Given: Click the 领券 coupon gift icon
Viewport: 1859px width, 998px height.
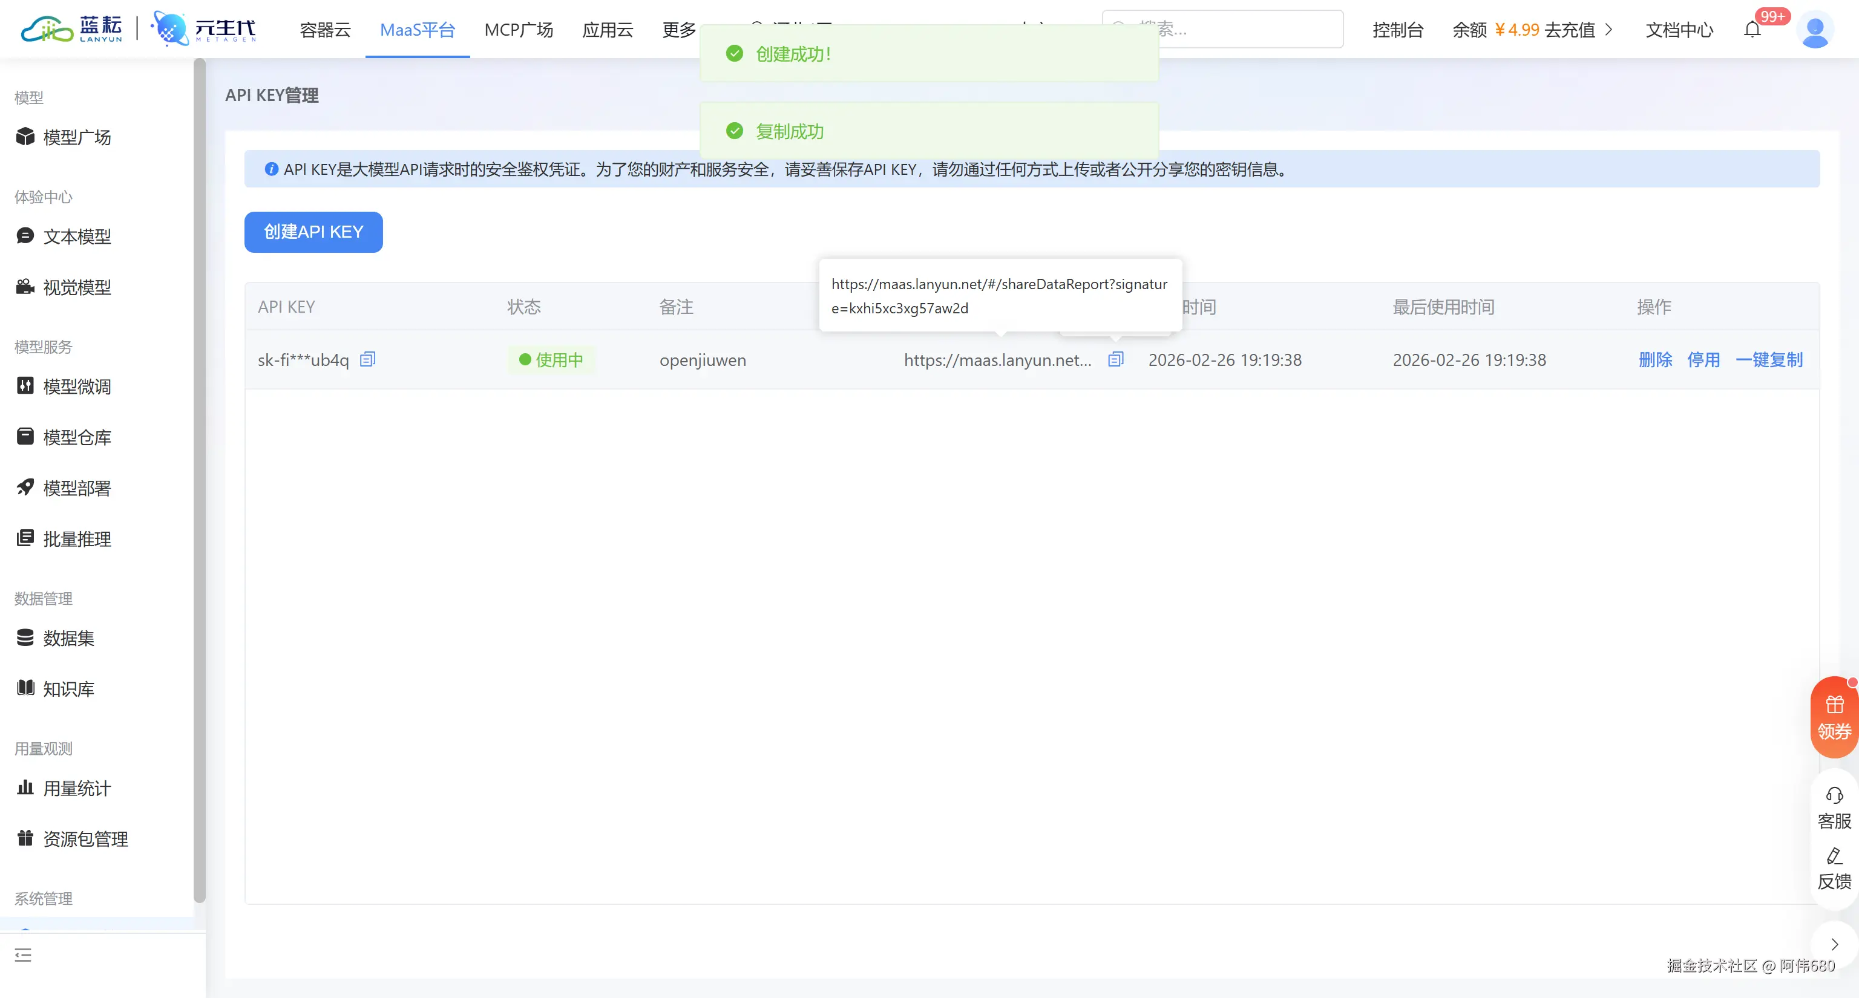Looking at the screenshot, I should pos(1834,705).
